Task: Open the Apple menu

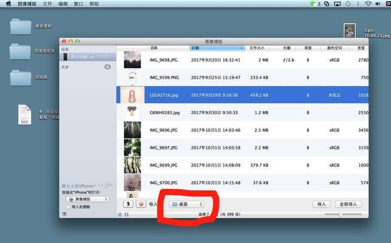Action: pyautogui.click(x=9, y=4)
